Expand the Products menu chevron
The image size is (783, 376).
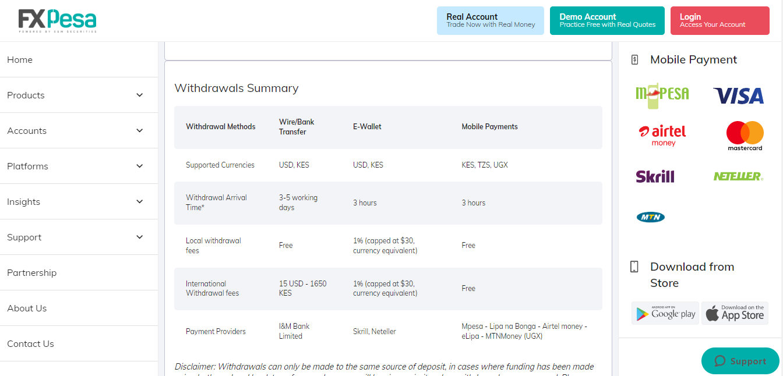click(140, 95)
